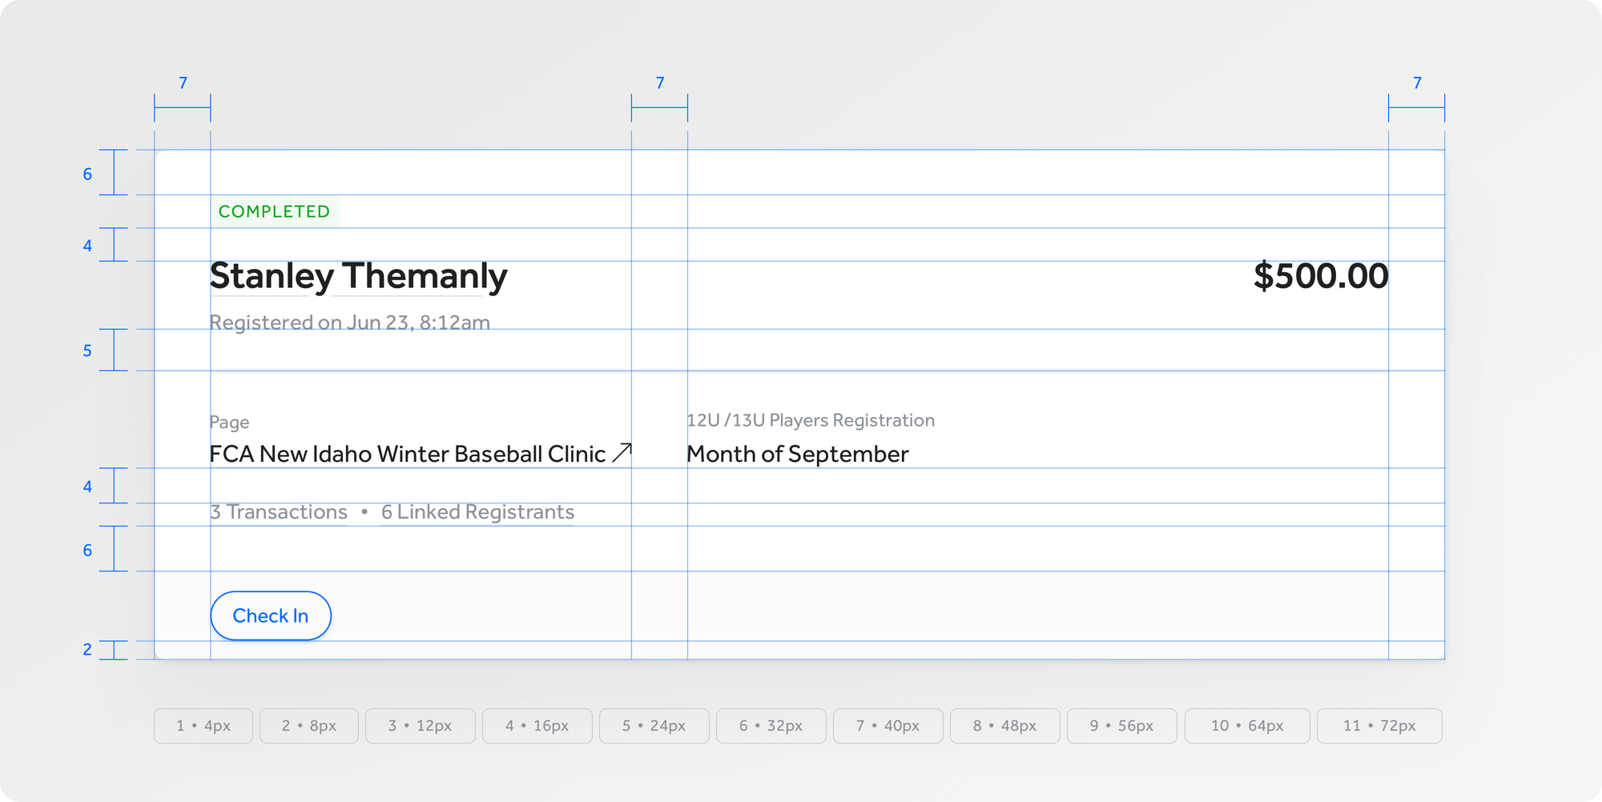The image size is (1602, 802).
Task: Click the Check In button
Action: coord(271,616)
